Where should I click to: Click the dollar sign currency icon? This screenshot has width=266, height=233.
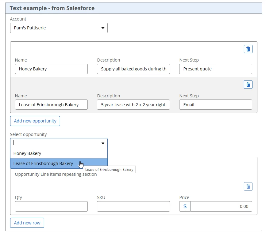coord(185,206)
